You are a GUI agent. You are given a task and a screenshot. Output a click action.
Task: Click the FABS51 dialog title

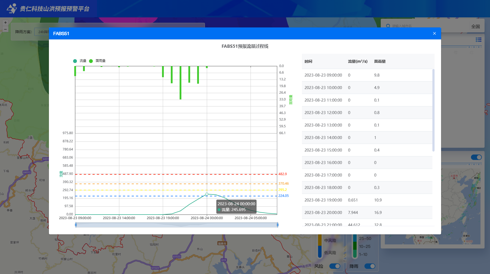(61, 33)
